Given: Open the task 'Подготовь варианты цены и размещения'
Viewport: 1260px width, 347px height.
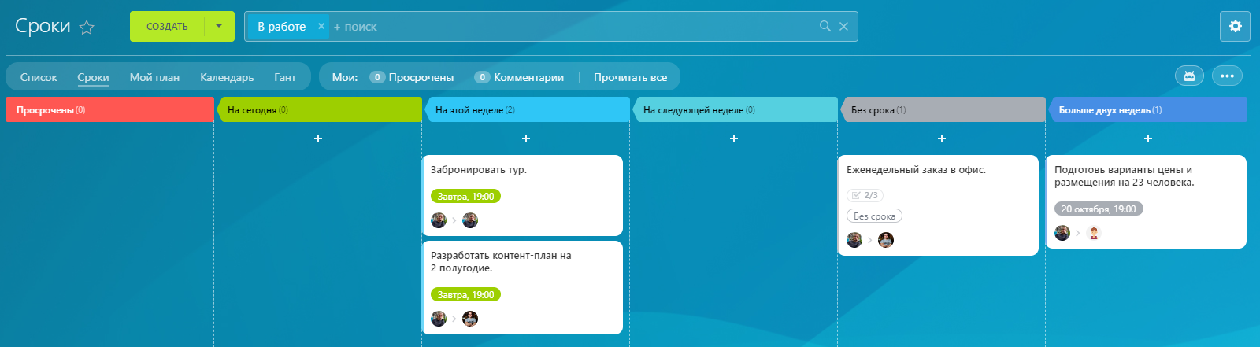Looking at the screenshot, I should (1125, 175).
